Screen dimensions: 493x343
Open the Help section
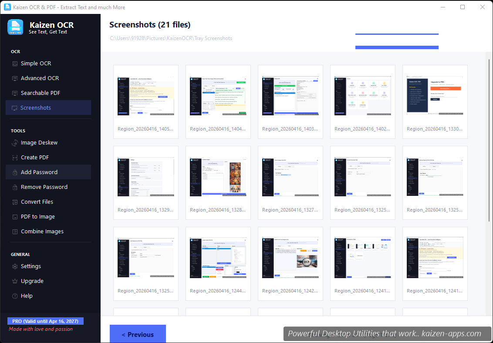tap(27, 296)
